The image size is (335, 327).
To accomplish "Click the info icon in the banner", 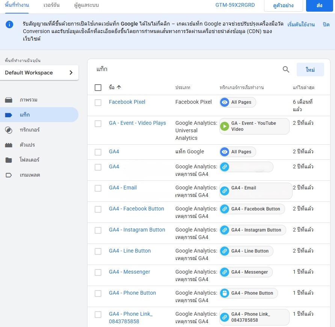I will [9, 24].
